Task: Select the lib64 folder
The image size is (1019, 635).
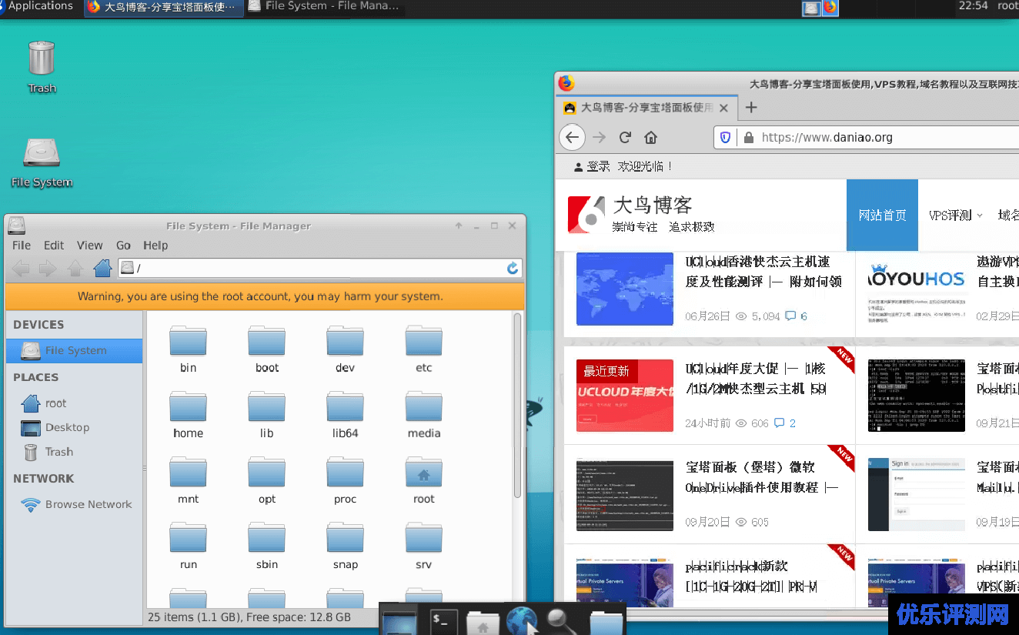Action: (x=346, y=414)
